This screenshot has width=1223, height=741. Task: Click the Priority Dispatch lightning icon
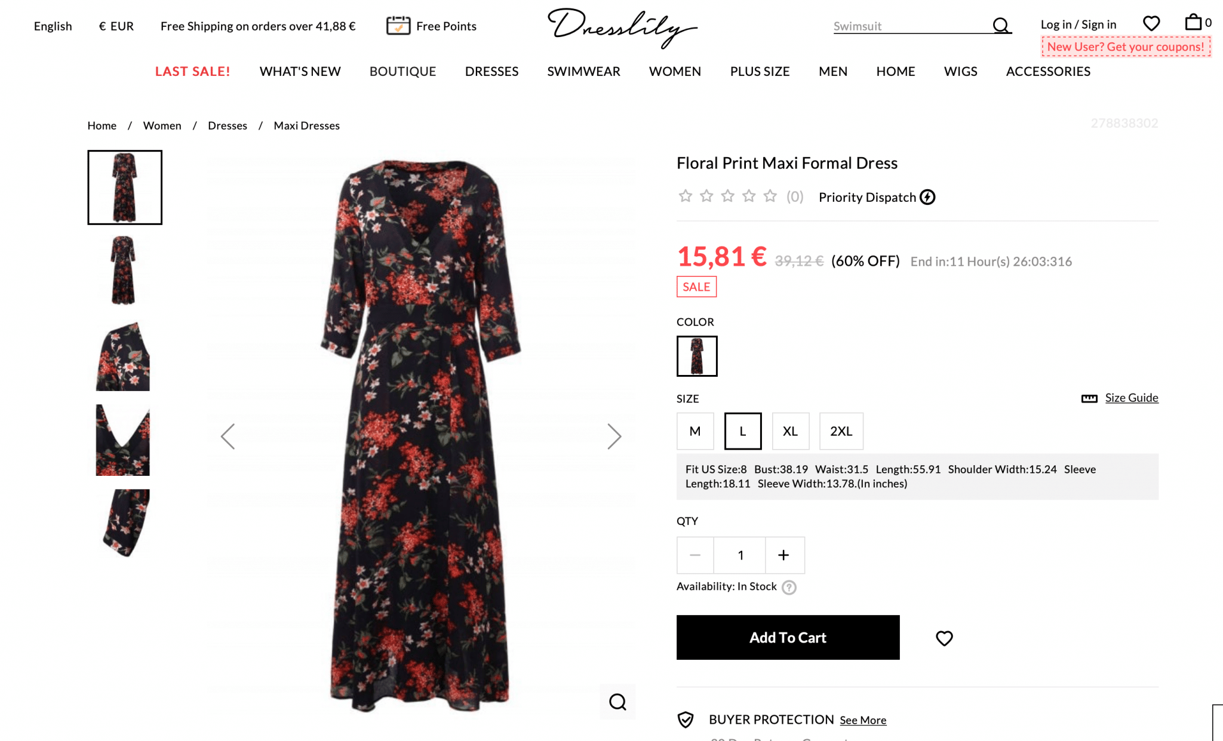(x=927, y=197)
